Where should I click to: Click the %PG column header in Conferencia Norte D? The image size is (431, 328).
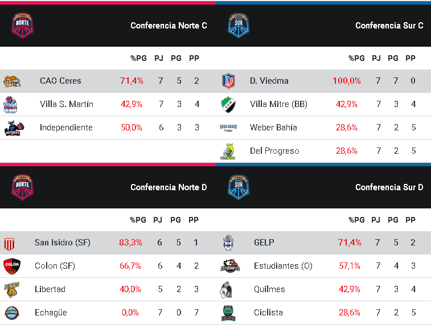[x=138, y=220]
